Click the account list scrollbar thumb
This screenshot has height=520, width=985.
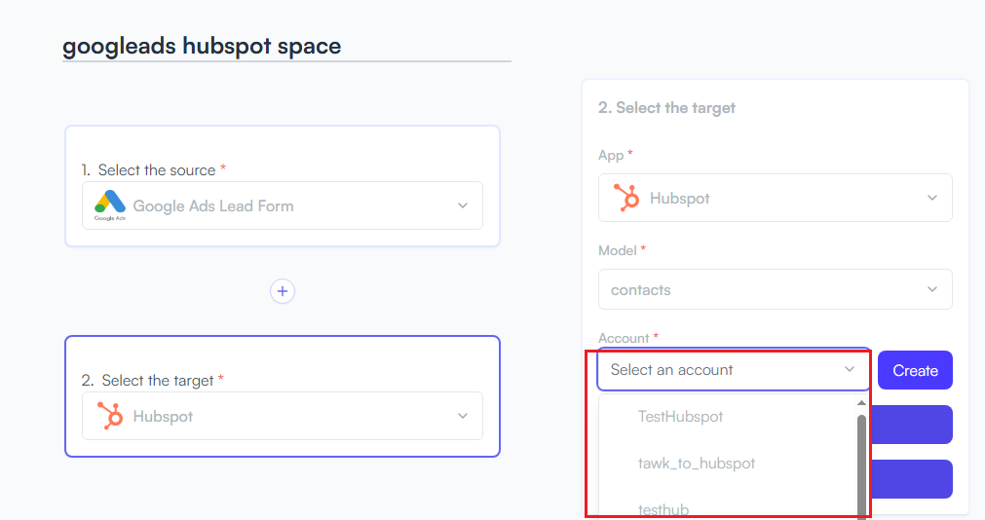click(x=861, y=466)
